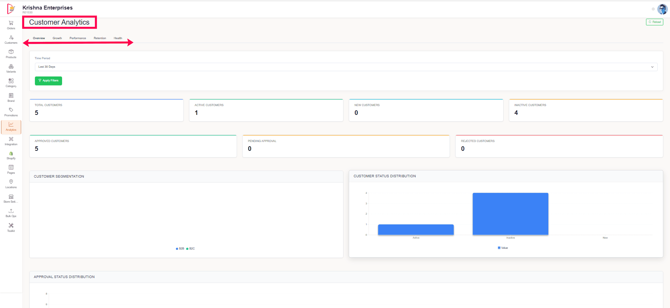
Task: Open the Toolkit icon in sidebar
Action: (x=11, y=226)
